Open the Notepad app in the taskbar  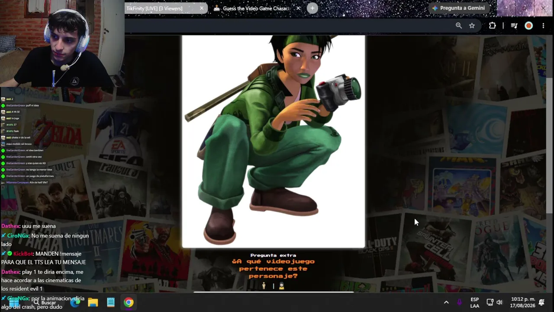pyautogui.click(x=111, y=302)
